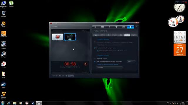Click the first icon in bottom-left toolbar
The width and height of the screenshot is (188, 105).
coord(53,76)
